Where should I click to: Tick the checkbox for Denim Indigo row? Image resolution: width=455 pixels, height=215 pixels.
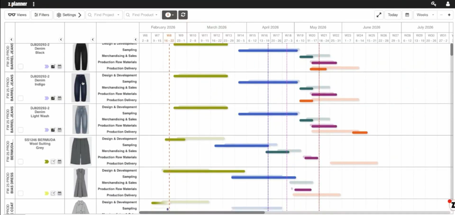click(x=21, y=98)
